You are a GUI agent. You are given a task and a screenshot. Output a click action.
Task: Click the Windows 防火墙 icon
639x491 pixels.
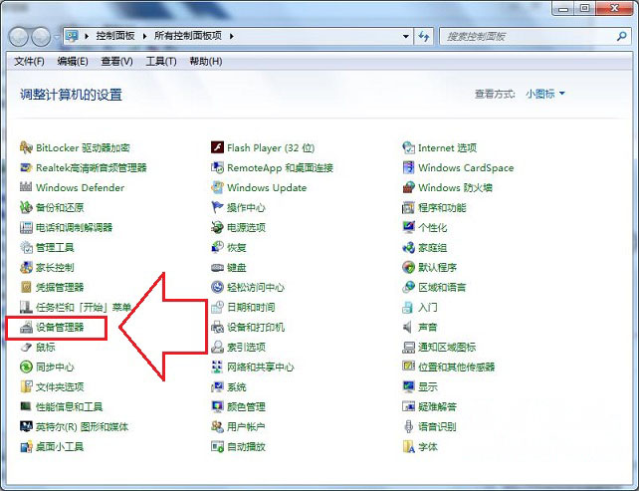coord(408,187)
